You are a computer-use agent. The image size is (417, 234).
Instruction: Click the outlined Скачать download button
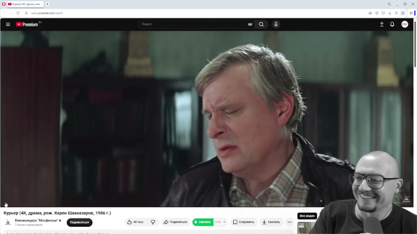[271, 222]
